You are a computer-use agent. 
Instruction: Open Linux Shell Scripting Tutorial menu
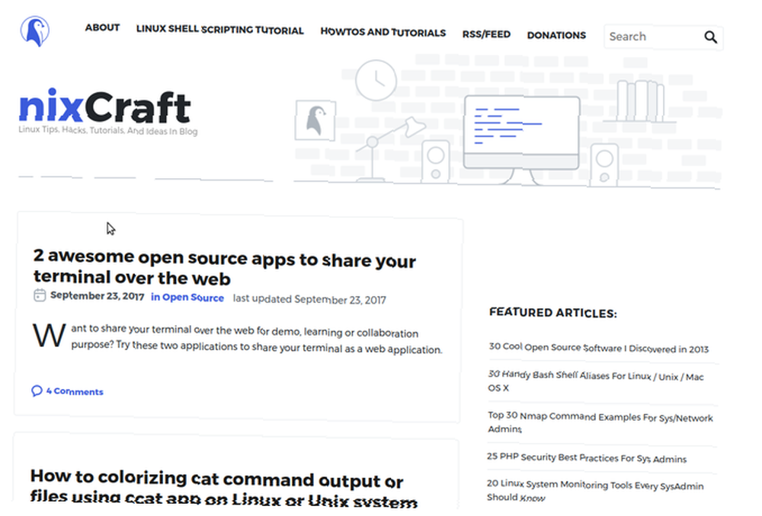(x=219, y=30)
